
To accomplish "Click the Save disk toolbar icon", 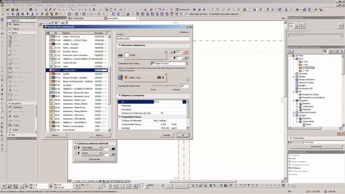I will (12, 10).
